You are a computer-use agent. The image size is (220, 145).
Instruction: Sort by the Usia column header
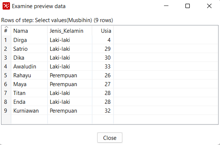pos(103,31)
